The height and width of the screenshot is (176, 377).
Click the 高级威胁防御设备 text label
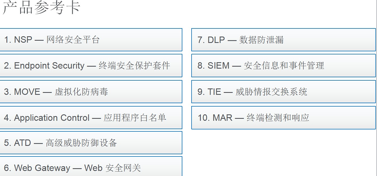(x=81, y=143)
